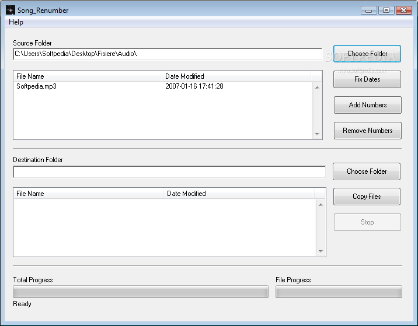Viewport: 418px width, 326px height.
Task: Sort destination list by File Name header
Action: click(89, 194)
